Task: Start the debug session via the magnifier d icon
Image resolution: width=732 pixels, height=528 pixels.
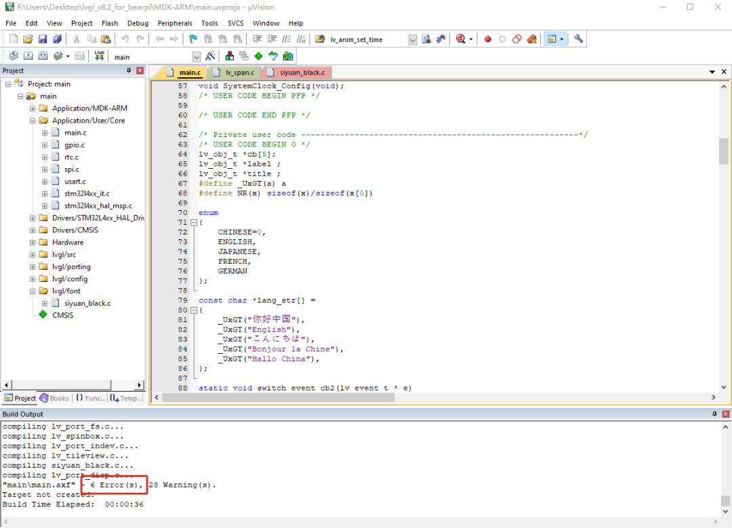Action: (461, 39)
